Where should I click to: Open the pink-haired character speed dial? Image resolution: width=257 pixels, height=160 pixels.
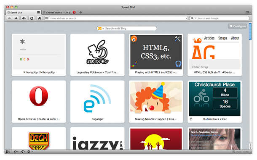click(x=214, y=139)
